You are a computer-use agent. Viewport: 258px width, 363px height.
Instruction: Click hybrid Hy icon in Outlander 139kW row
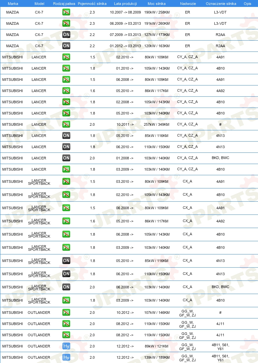pyautogui.click(x=66, y=357)
